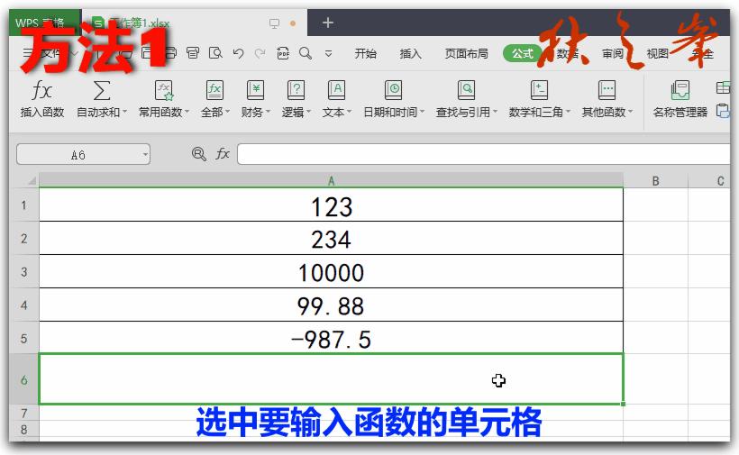Click the monitor icon on the document tab
Screen dimensions: 739x455
(x=274, y=23)
